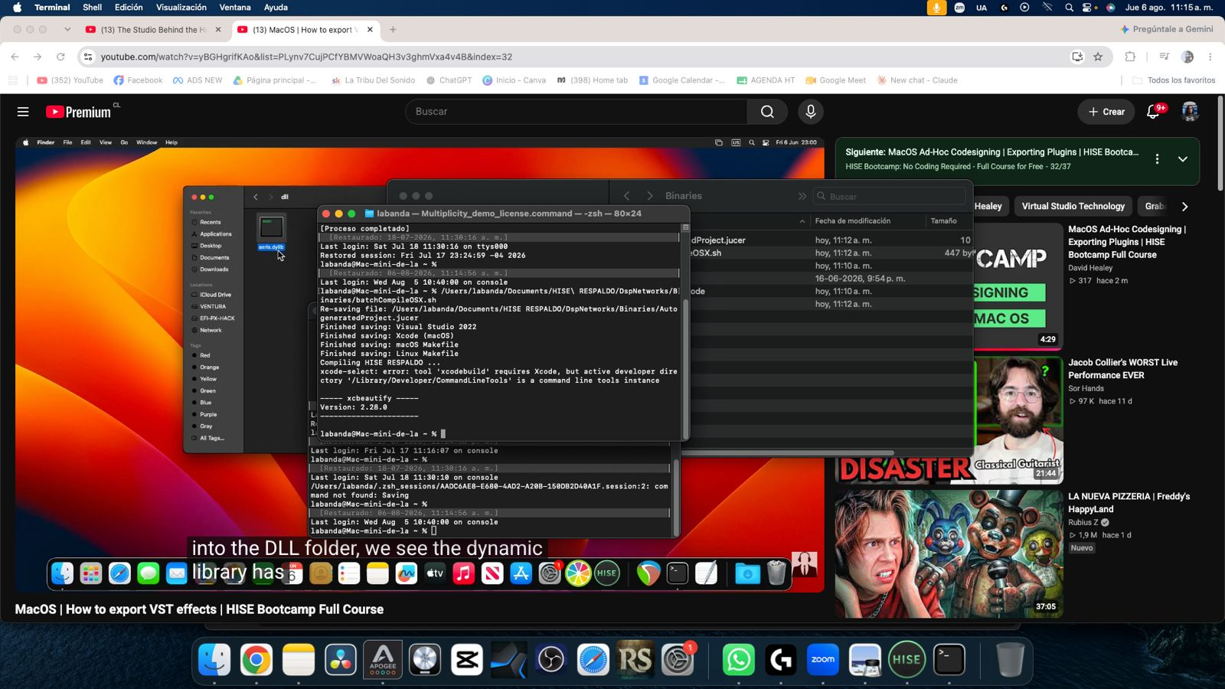
Task: Open the playlist three-dot options menu
Action: pos(1157,159)
